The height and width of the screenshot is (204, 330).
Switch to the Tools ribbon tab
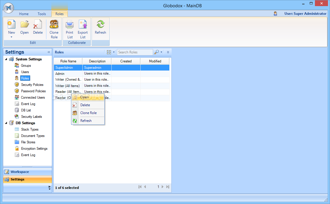point(42,14)
